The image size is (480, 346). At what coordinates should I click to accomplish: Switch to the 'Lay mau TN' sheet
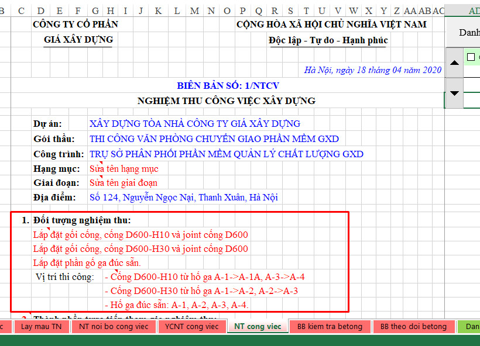coord(41,327)
